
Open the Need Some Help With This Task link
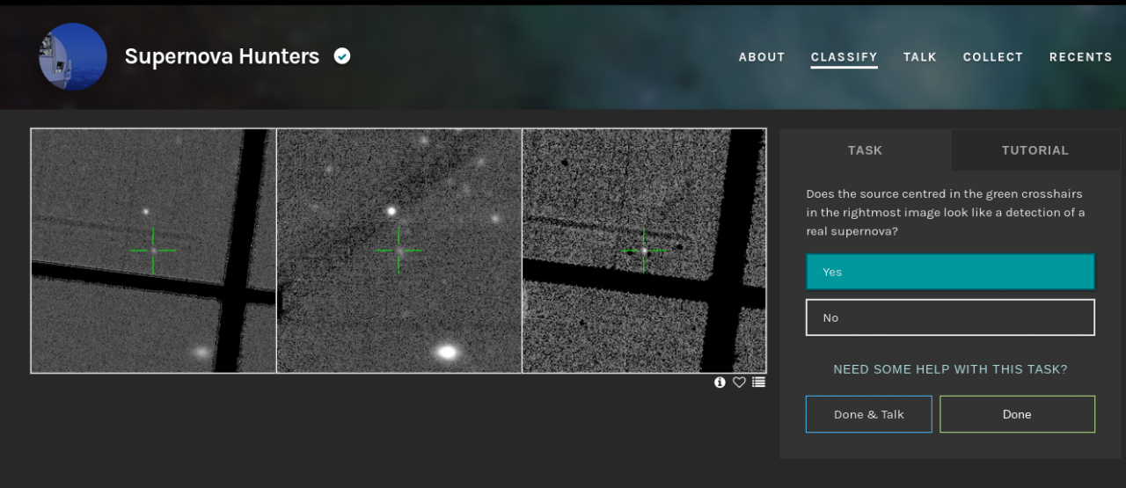(950, 369)
